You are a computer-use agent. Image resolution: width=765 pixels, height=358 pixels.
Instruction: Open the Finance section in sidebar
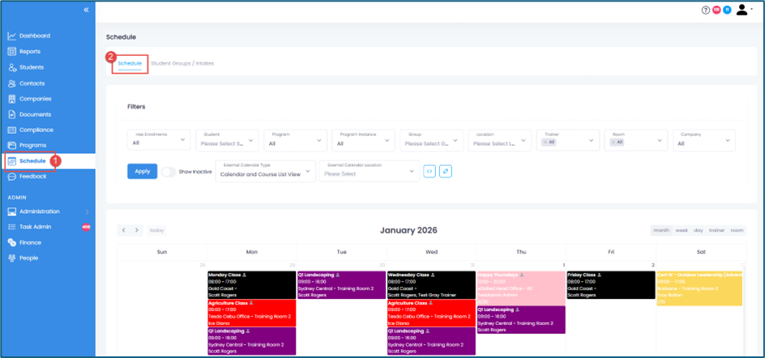pyautogui.click(x=30, y=242)
